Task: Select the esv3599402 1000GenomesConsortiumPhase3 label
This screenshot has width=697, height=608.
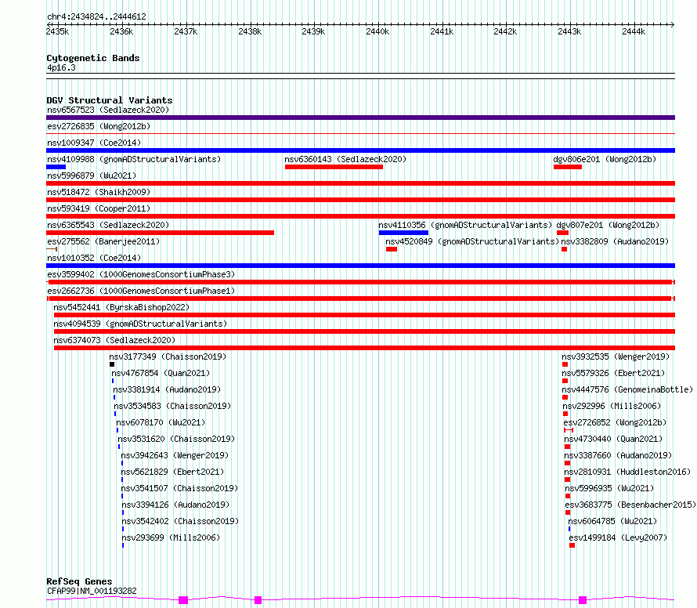Action: pyautogui.click(x=141, y=274)
